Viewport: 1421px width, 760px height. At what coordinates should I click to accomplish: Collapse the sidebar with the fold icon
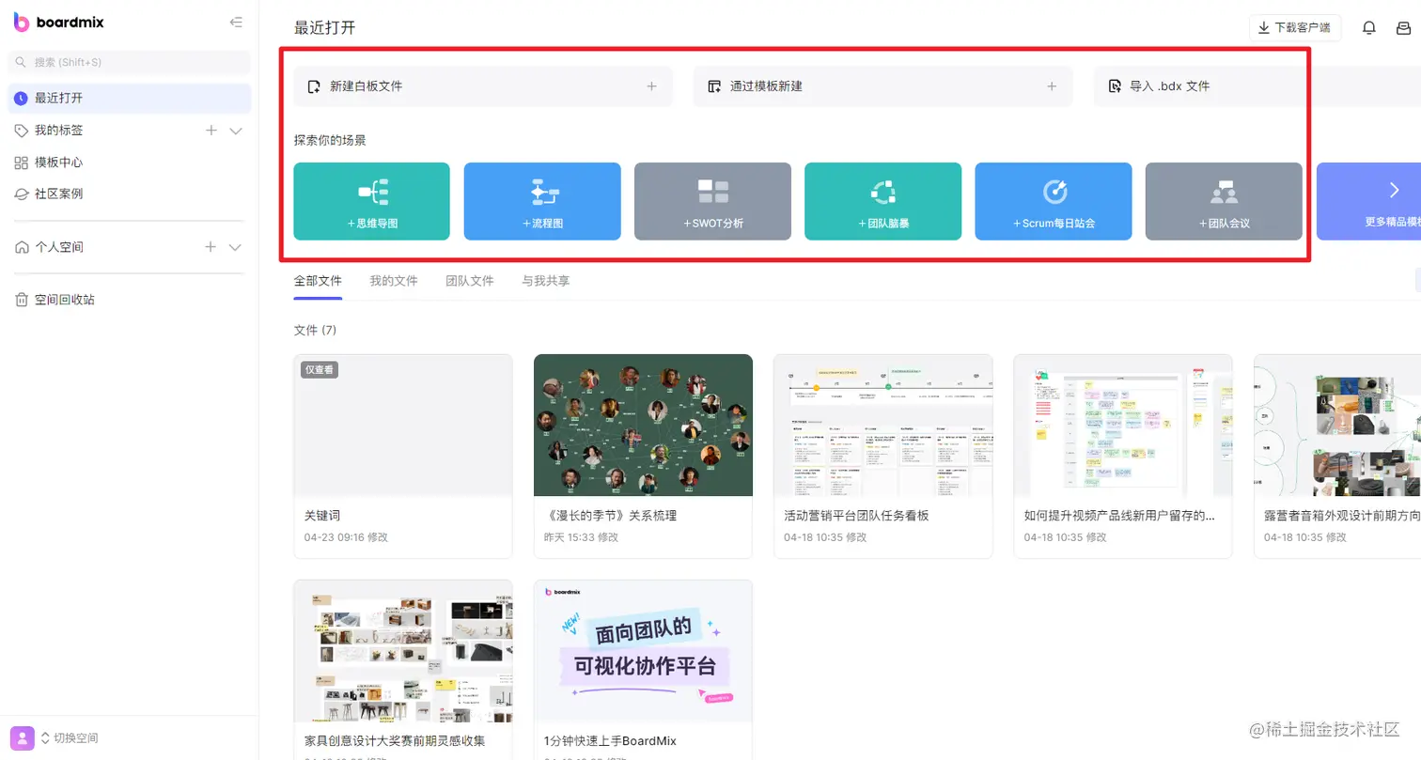[x=236, y=23]
